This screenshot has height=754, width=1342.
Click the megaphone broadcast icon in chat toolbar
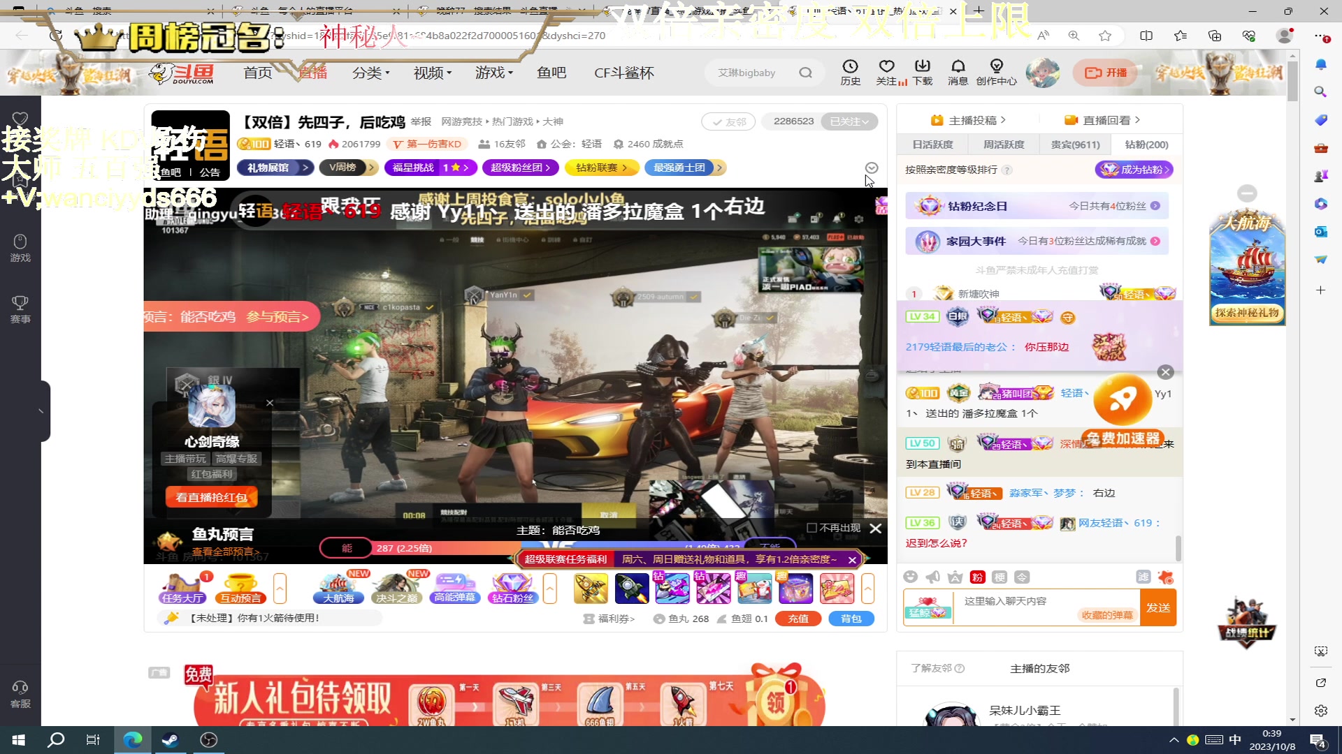click(x=932, y=577)
